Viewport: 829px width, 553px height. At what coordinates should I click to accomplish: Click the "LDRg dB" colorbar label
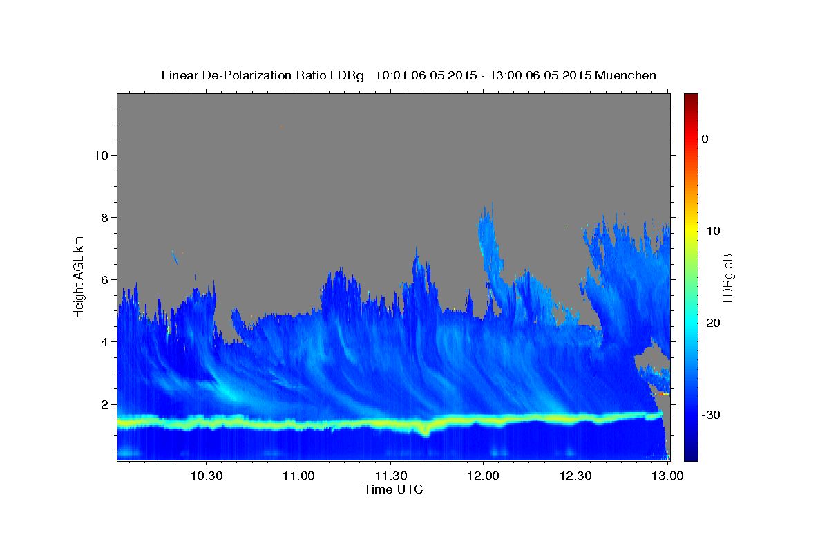pyautogui.click(x=727, y=278)
